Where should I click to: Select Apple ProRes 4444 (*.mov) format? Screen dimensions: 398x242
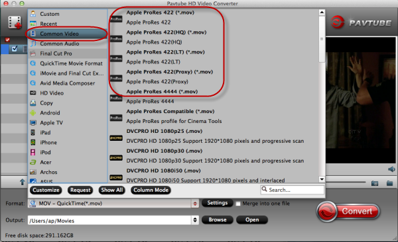click(162, 91)
